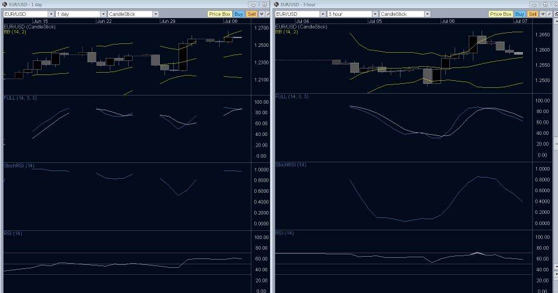Click the app logo icon of the 1 day window

tap(5, 4)
